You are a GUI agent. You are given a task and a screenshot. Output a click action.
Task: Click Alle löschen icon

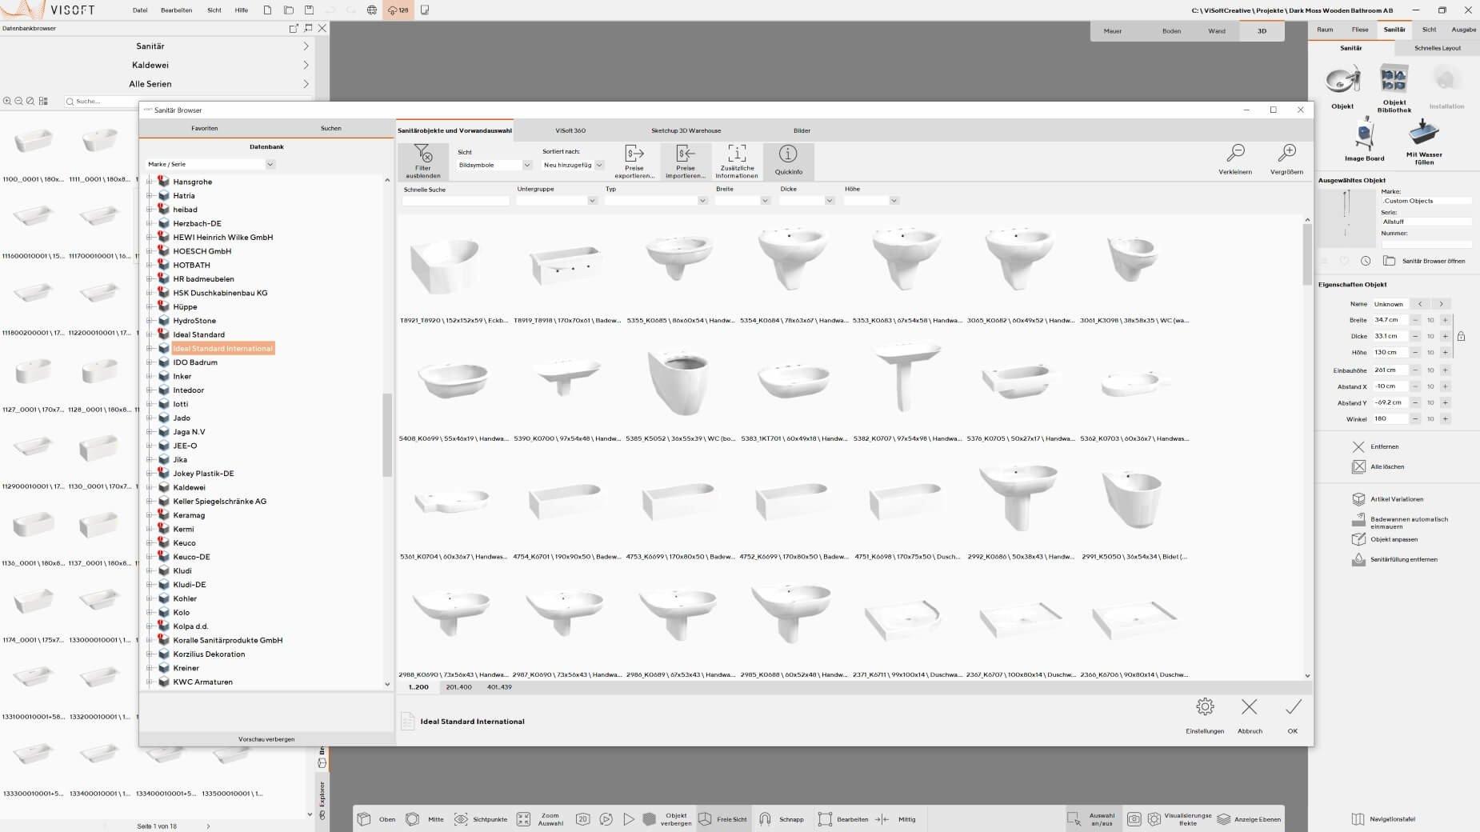[x=1358, y=466]
